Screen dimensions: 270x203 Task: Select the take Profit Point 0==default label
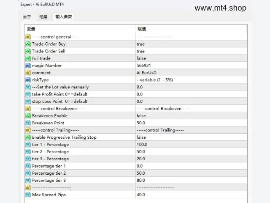pyautogui.click(x=60, y=94)
